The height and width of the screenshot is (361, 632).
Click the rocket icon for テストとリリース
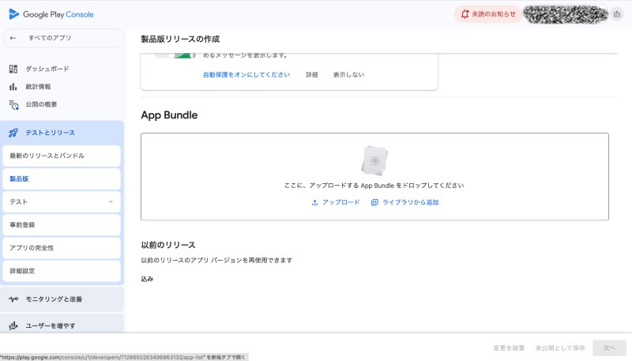point(13,133)
